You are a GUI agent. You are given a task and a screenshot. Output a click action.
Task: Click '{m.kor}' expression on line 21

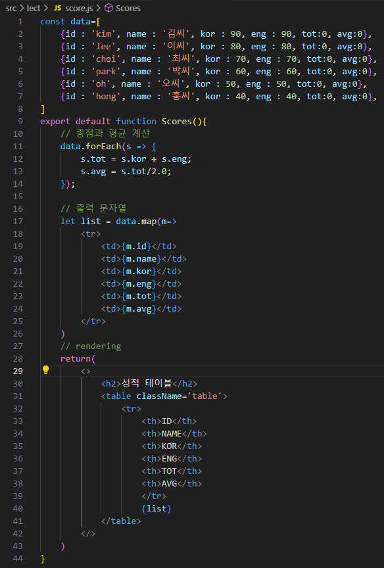[139, 272]
